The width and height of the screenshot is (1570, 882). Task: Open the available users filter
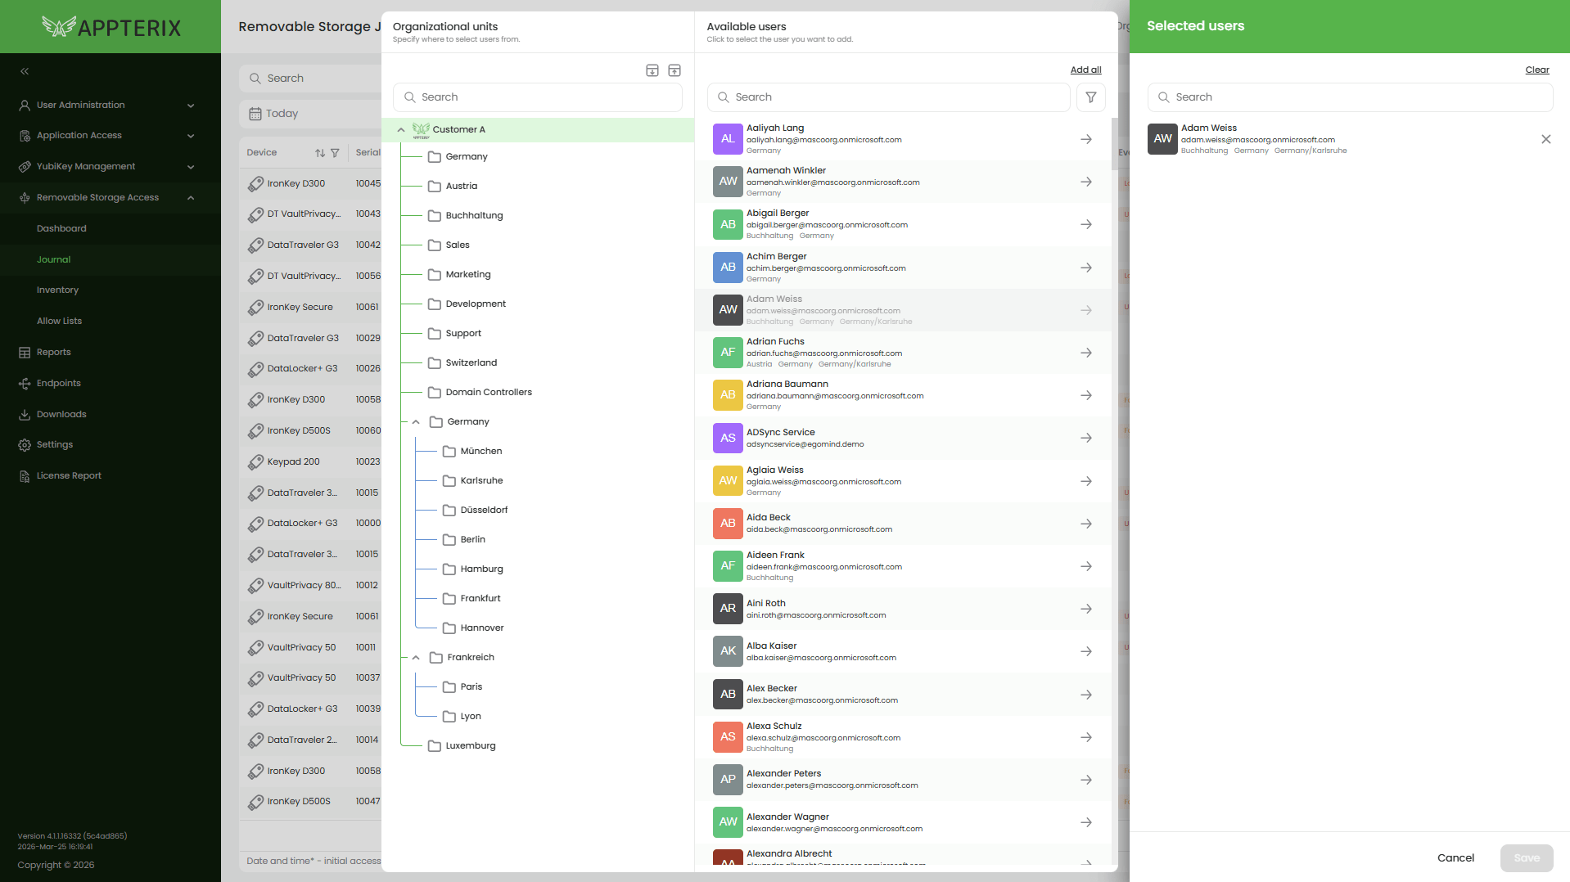click(x=1090, y=97)
